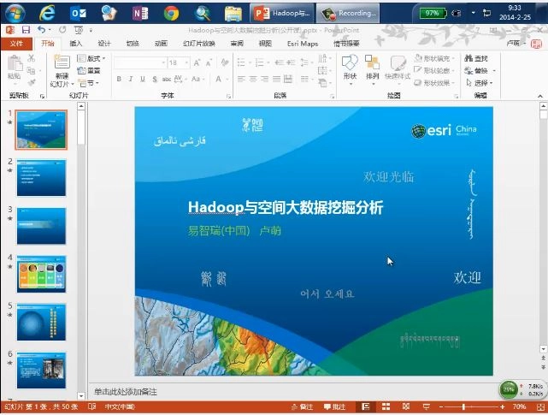Open the Font dialog launcher

point(228,96)
